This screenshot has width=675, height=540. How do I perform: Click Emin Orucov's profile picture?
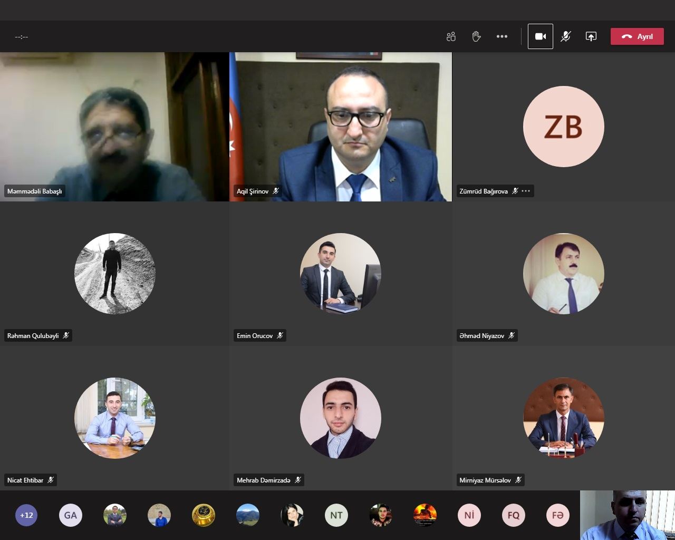coord(341,273)
